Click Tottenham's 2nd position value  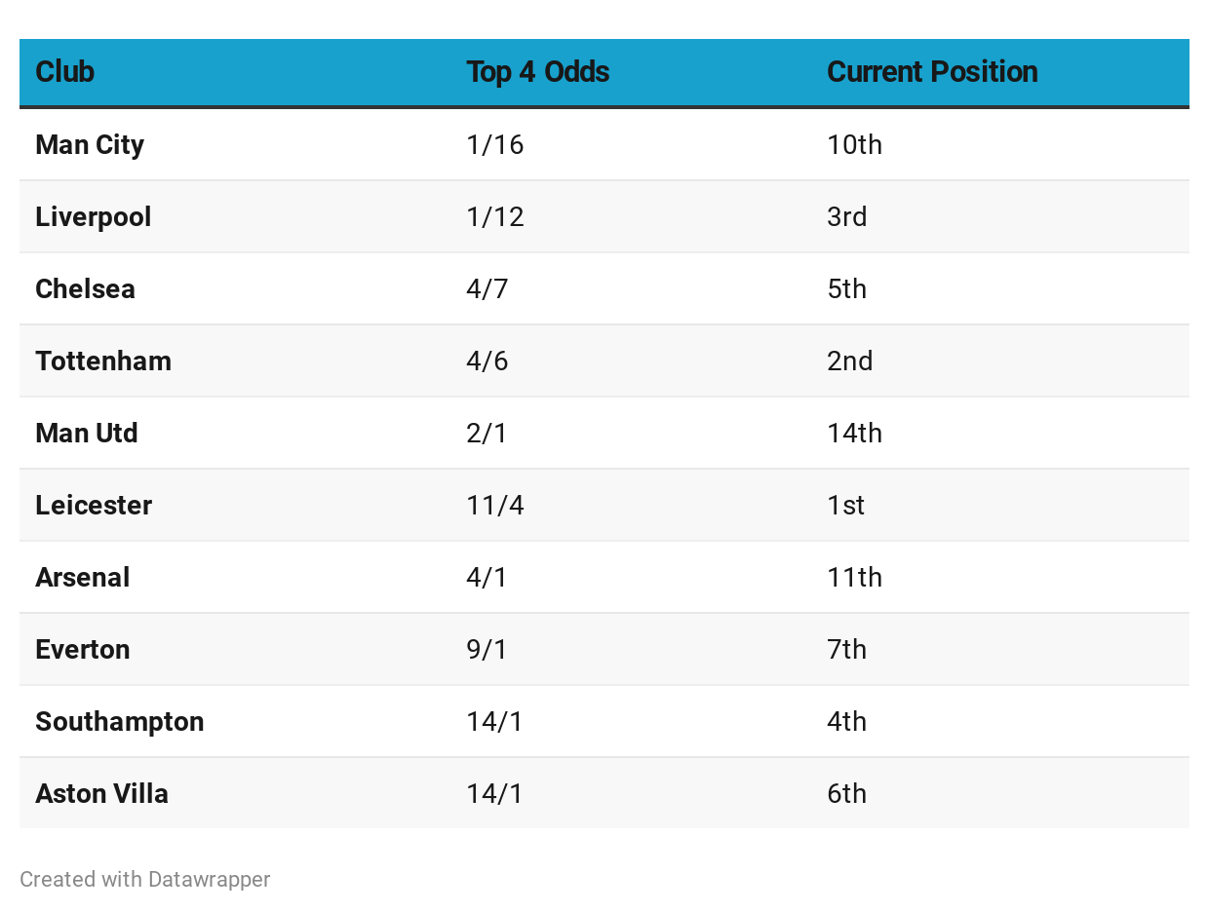[849, 361]
